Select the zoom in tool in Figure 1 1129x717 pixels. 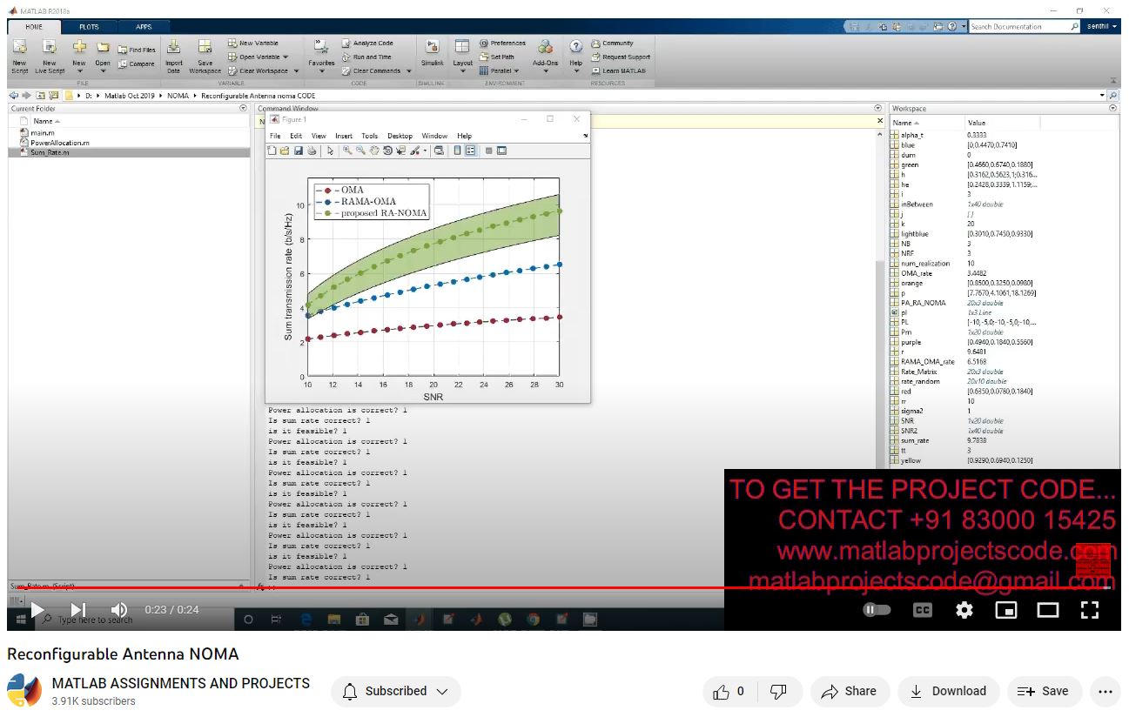[347, 151]
